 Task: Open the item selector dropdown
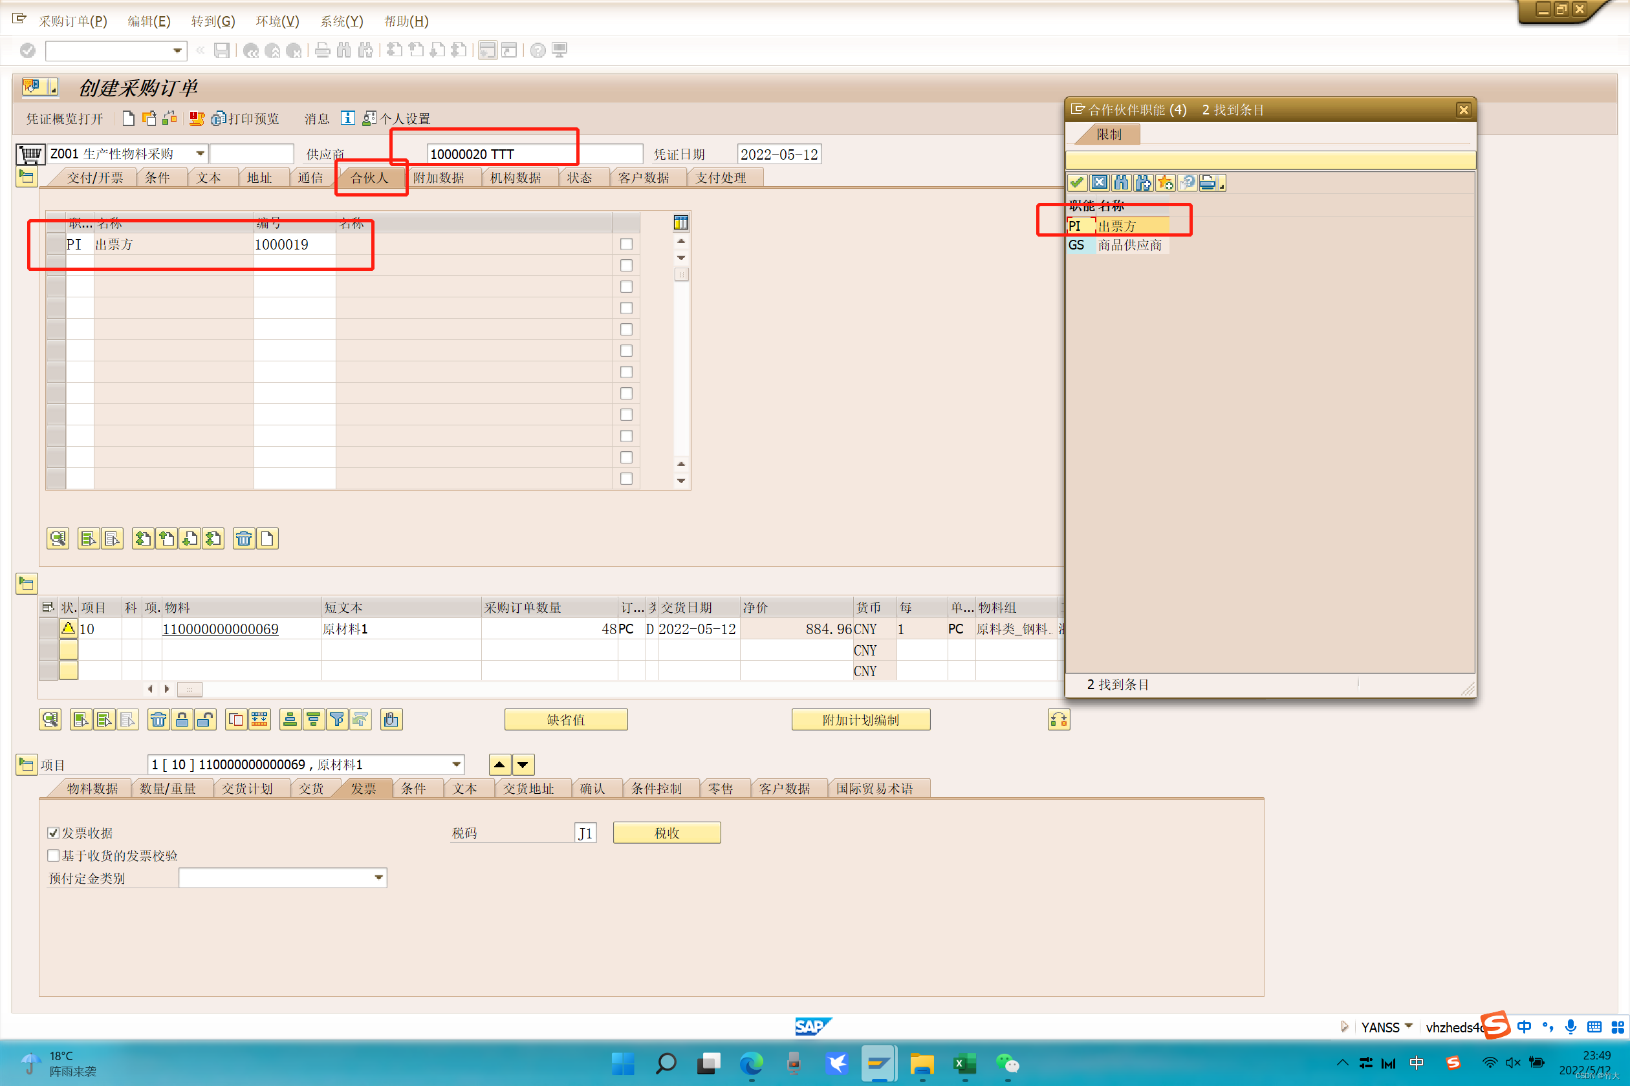coord(456,765)
